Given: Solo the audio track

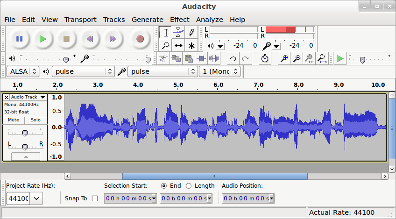Looking at the screenshot, I should click(35, 120).
